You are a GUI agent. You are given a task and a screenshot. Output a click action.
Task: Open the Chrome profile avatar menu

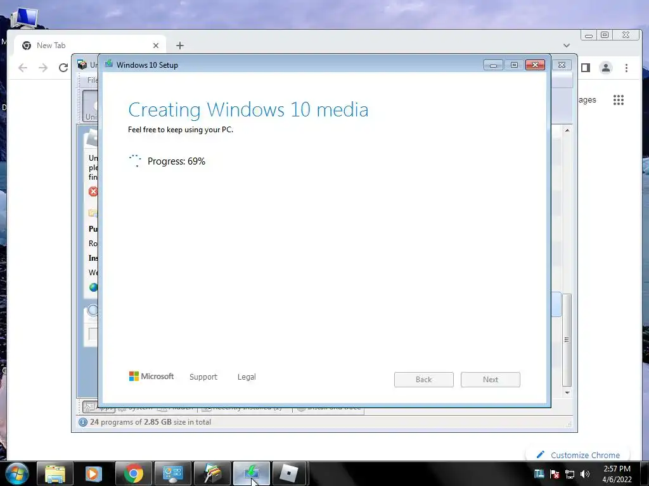[x=605, y=68]
